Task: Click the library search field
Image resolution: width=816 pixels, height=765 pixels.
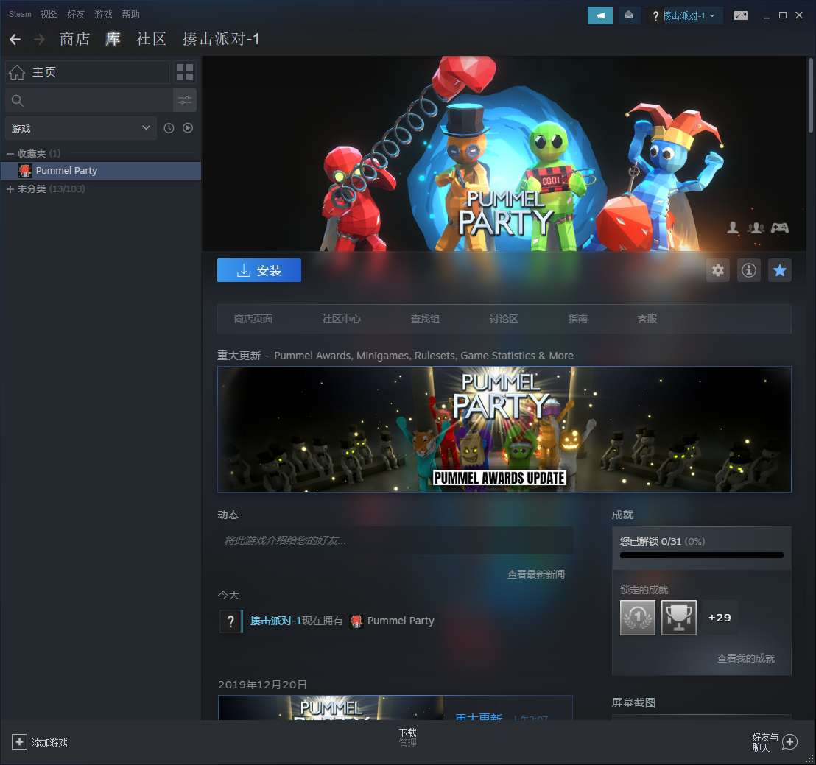Action: (x=89, y=100)
